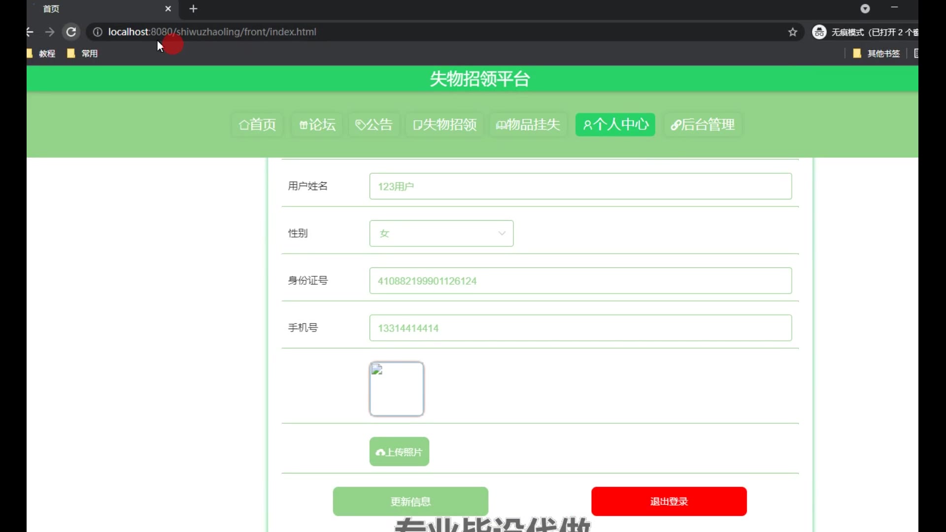Reload the page with the refresh icon

click(x=71, y=32)
